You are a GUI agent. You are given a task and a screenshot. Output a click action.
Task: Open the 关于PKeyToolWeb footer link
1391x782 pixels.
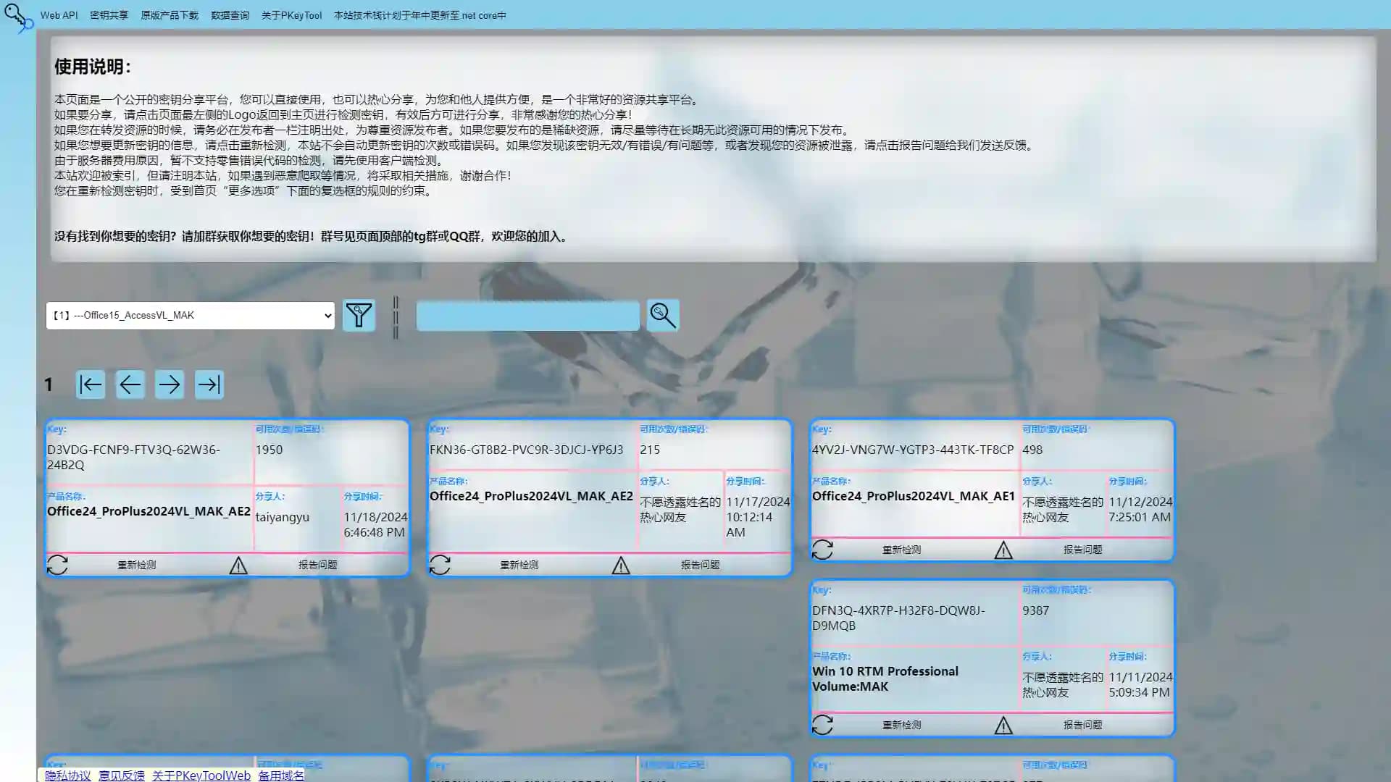(x=201, y=775)
